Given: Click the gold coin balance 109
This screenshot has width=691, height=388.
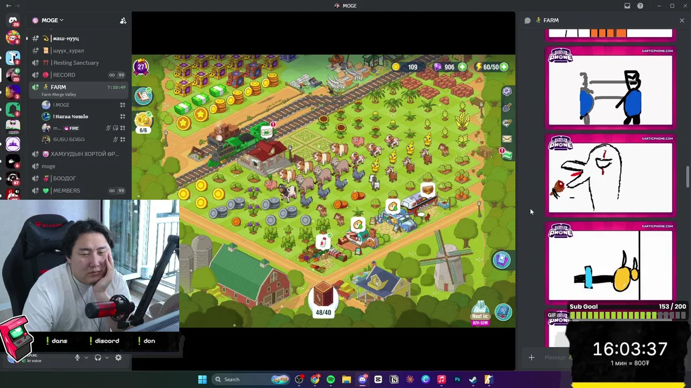Looking at the screenshot, I should point(405,67).
